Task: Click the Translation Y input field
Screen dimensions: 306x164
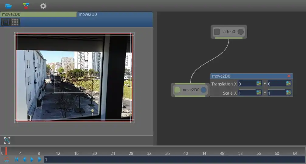Action: click(x=276, y=84)
